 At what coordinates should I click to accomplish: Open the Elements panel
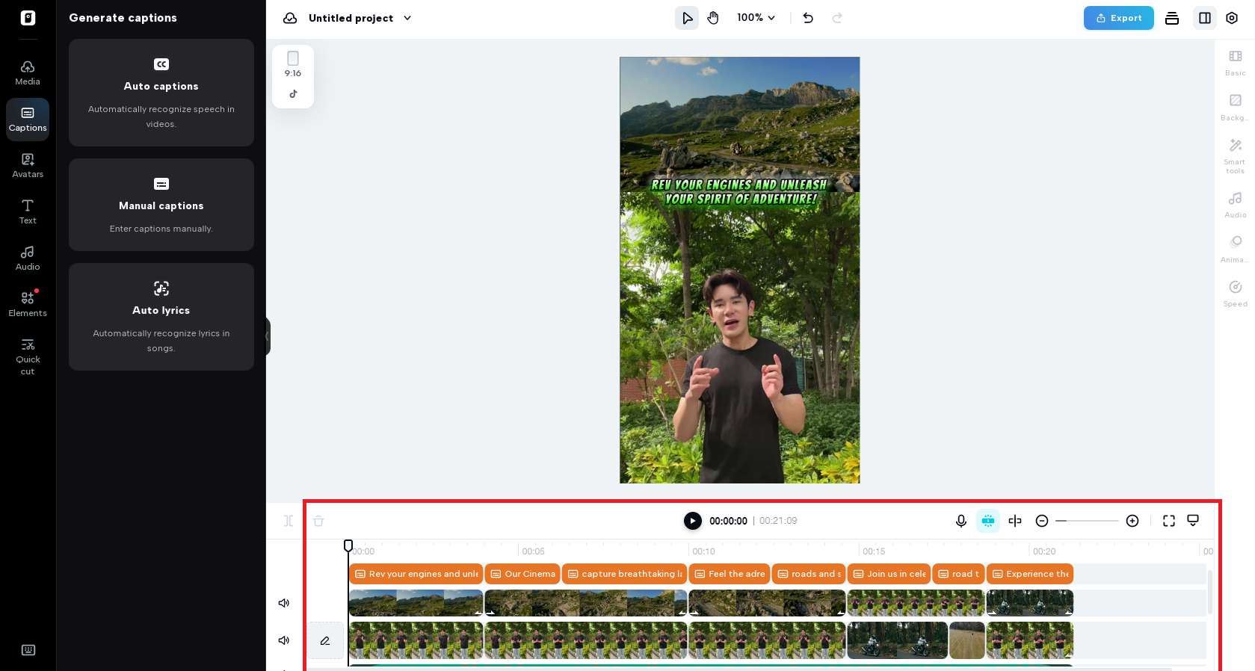click(28, 304)
